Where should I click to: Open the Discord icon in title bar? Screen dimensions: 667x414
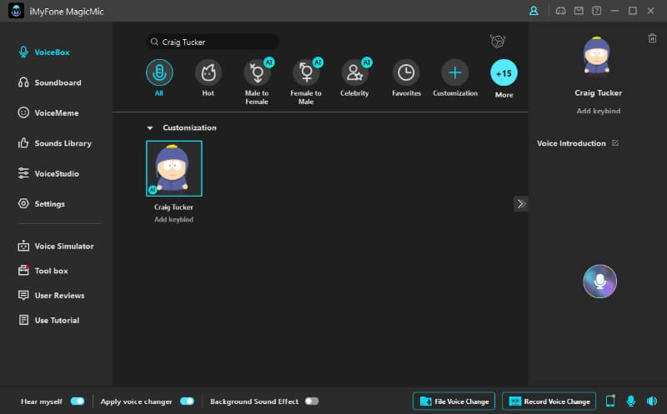(560, 11)
